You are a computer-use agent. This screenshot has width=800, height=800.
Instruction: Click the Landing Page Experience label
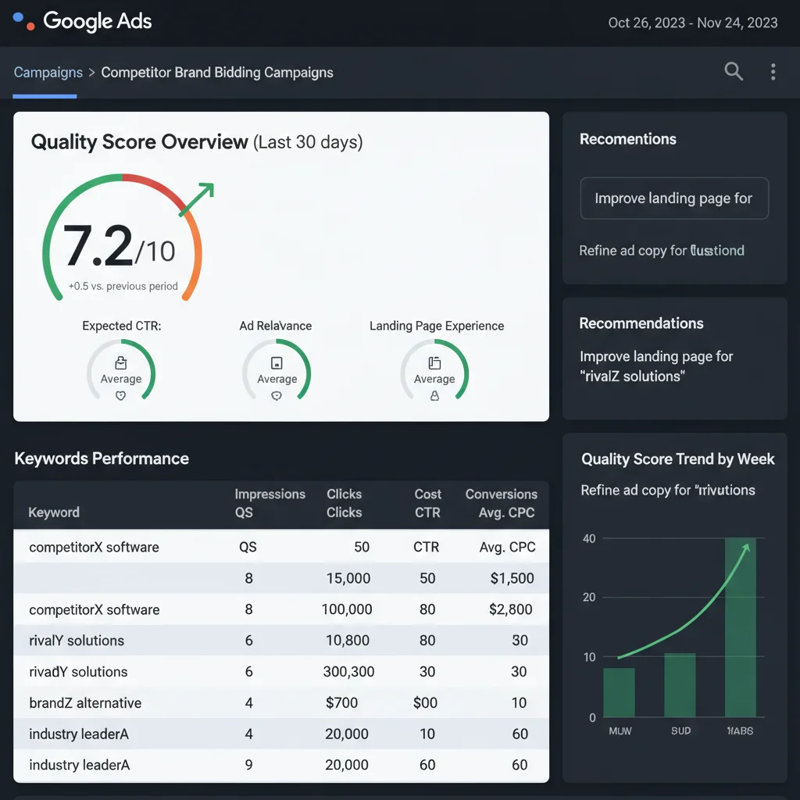pyautogui.click(x=437, y=326)
